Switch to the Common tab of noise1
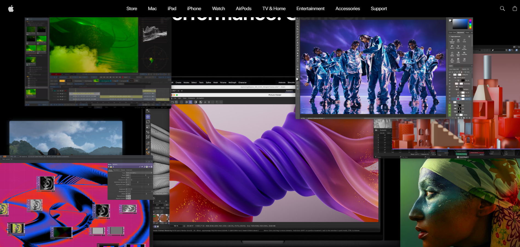 [x=129, y=170]
